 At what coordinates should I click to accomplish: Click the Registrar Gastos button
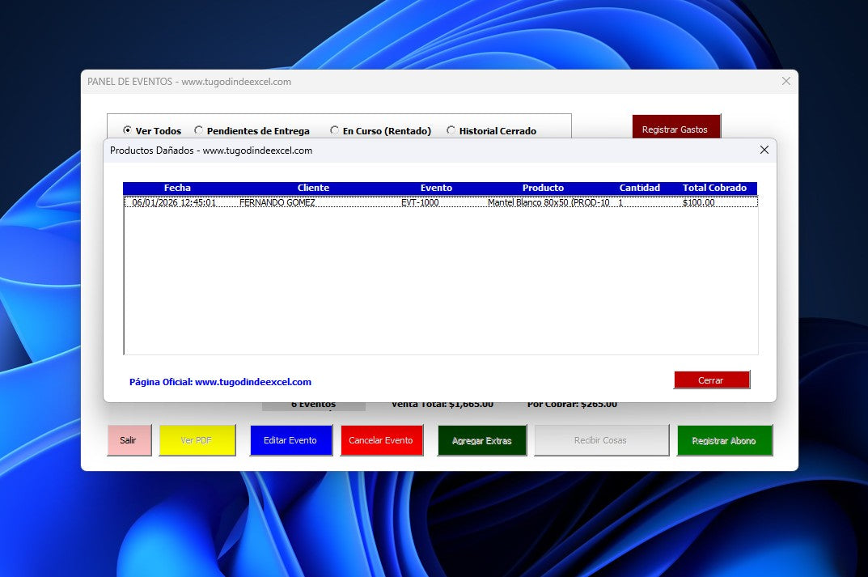point(675,128)
